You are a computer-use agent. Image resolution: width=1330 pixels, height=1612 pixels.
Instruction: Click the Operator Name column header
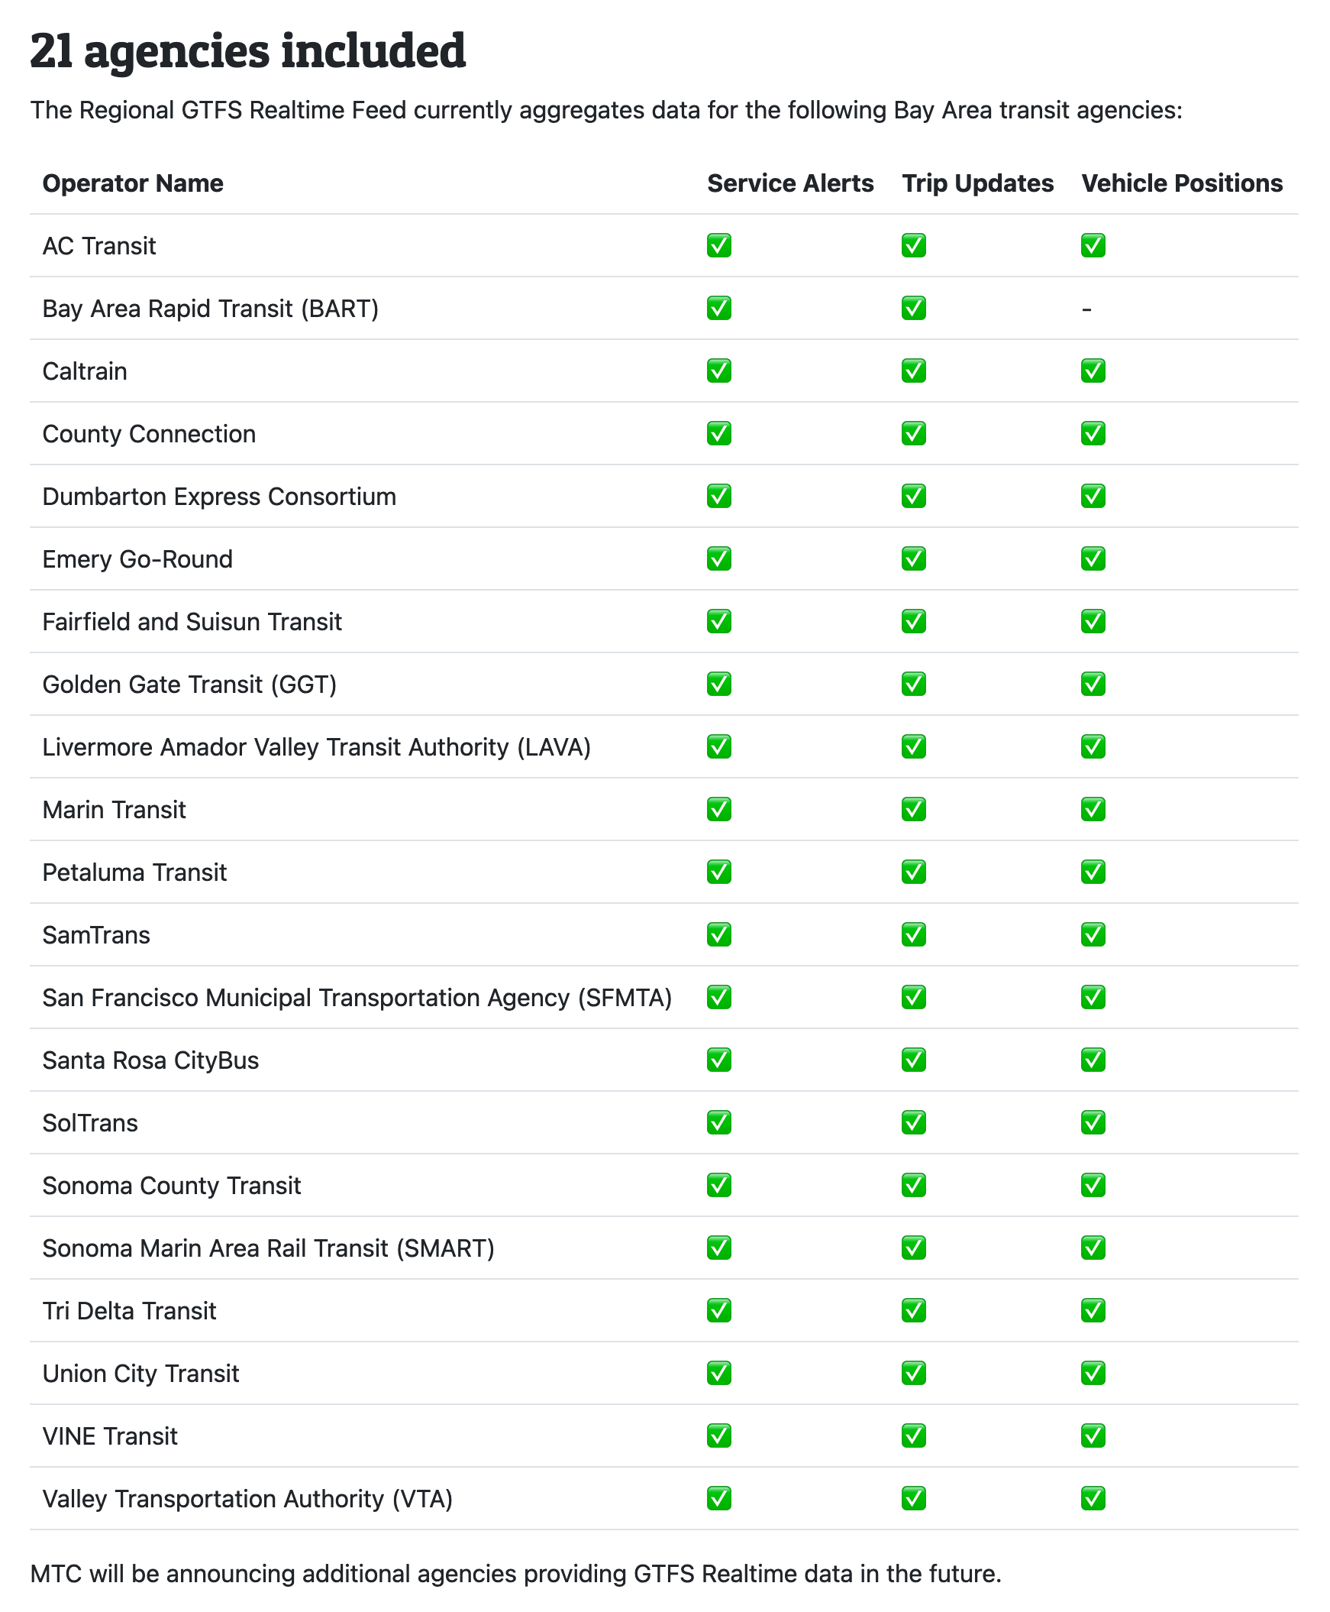tap(133, 183)
